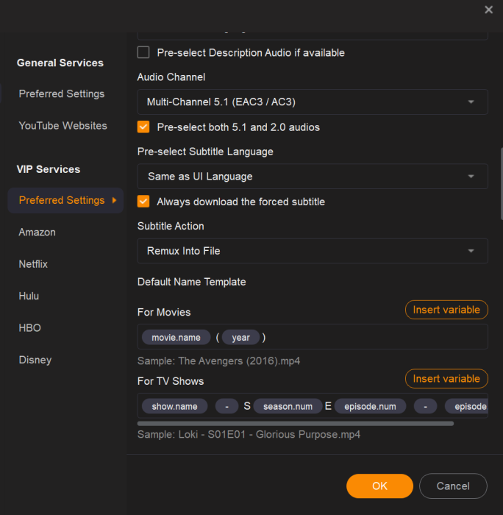Viewport: 503px width, 515px height.
Task: Disable Always download the forced subtitle
Action: [x=143, y=201]
